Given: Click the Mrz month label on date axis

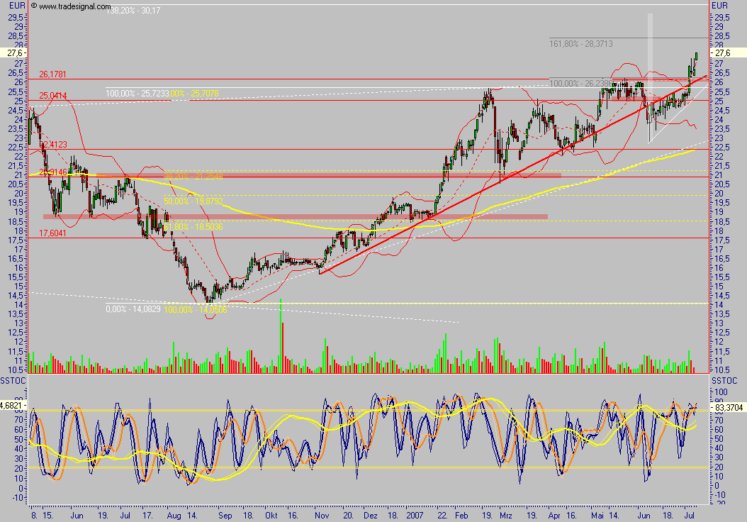Looking at the screenshot, I should (x=506, y=516).
